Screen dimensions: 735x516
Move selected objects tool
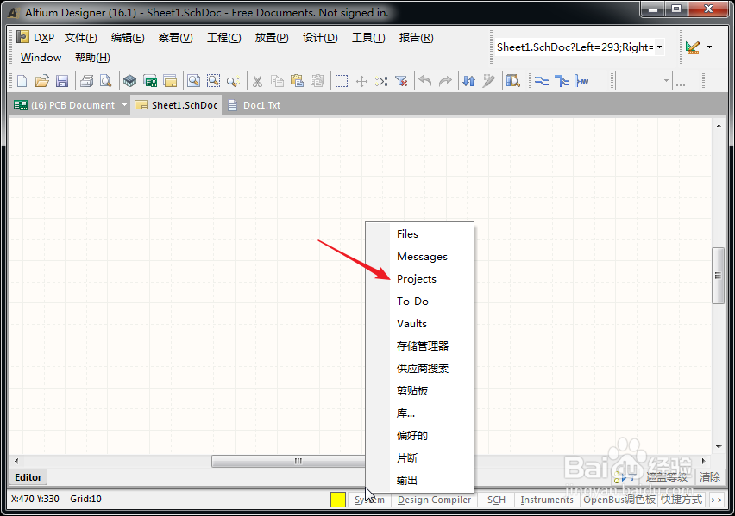361,81
